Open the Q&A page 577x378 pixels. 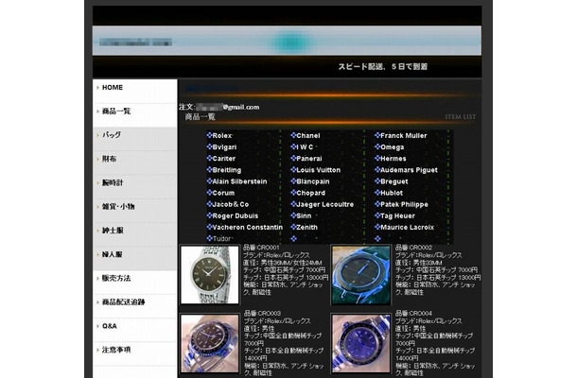[x=110, y=326]
